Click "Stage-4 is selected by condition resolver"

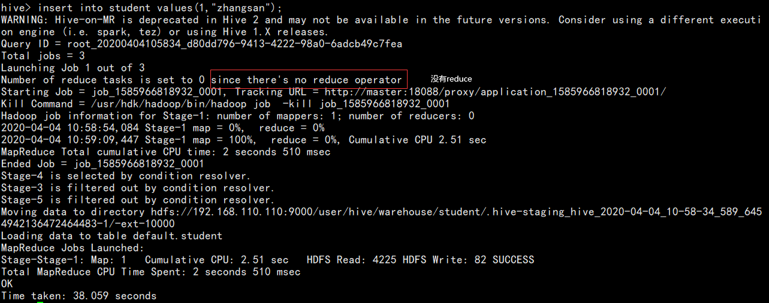(x=126, y=176)
